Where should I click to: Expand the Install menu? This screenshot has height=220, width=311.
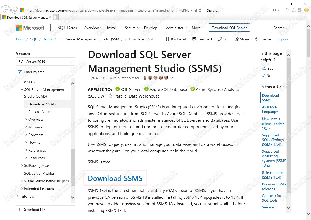pos(114,28)
